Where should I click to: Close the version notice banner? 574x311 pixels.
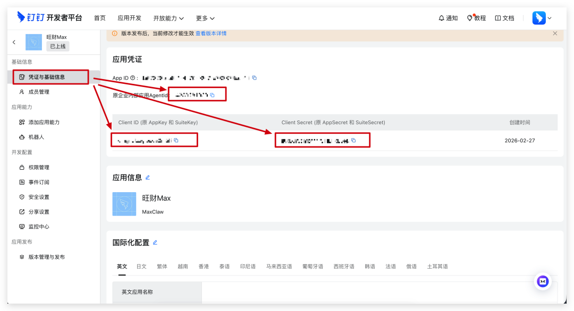pos(555,33)
